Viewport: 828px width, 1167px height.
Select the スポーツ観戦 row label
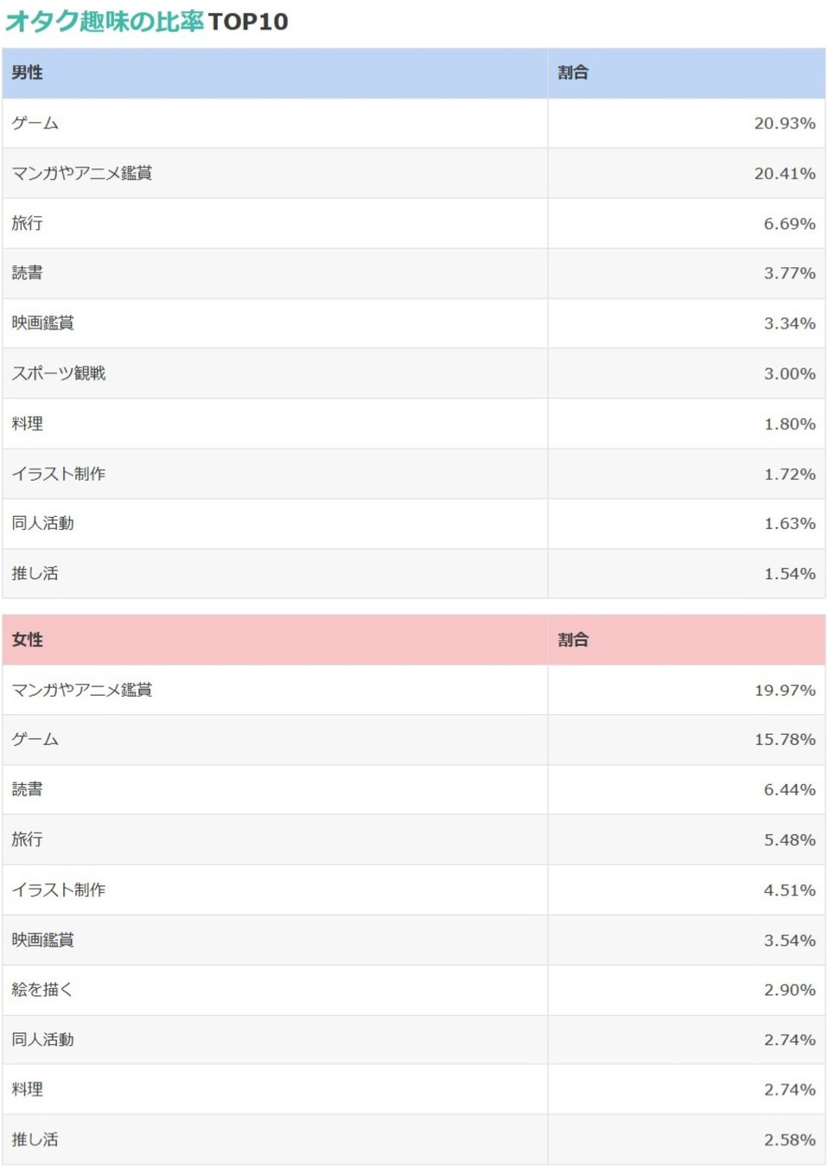(x=59, y=373)
